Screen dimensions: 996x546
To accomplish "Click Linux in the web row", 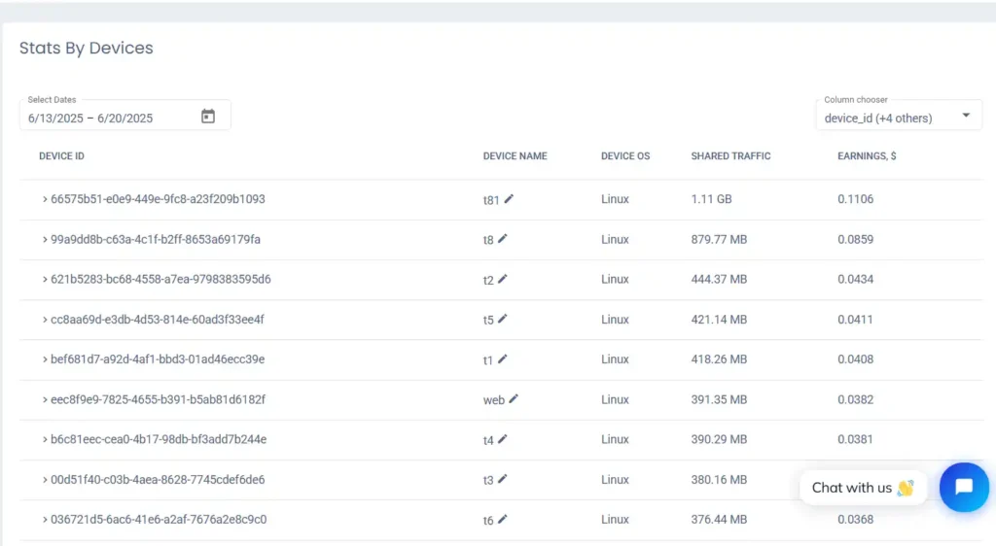I will pyautogui.click(x=615, y=399).
